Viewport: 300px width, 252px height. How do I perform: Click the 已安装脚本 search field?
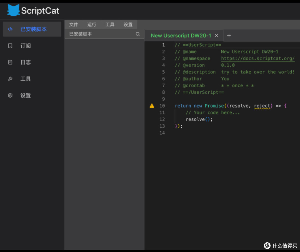104,34
